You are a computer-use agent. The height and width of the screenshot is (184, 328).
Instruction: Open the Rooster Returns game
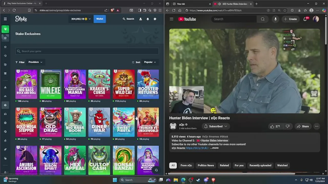coord(148,84)
